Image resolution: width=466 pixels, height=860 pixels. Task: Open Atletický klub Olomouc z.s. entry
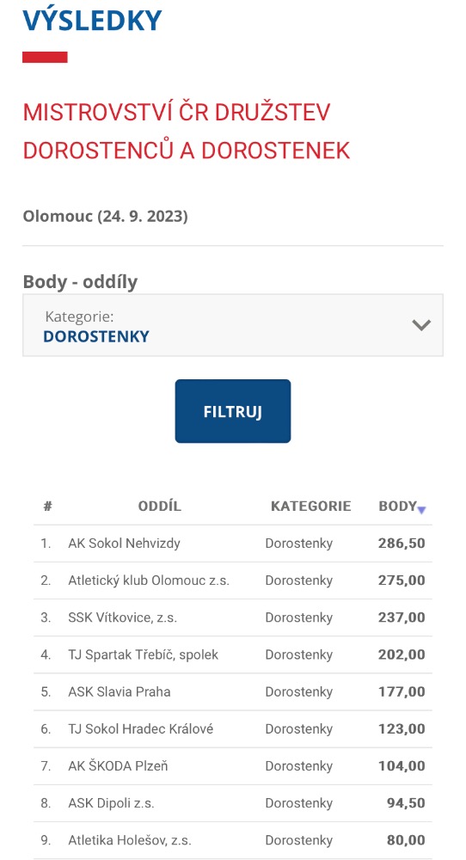click(x=149, y=580)
